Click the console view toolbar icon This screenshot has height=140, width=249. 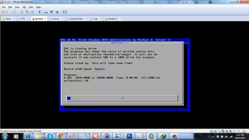pos(65,12)
